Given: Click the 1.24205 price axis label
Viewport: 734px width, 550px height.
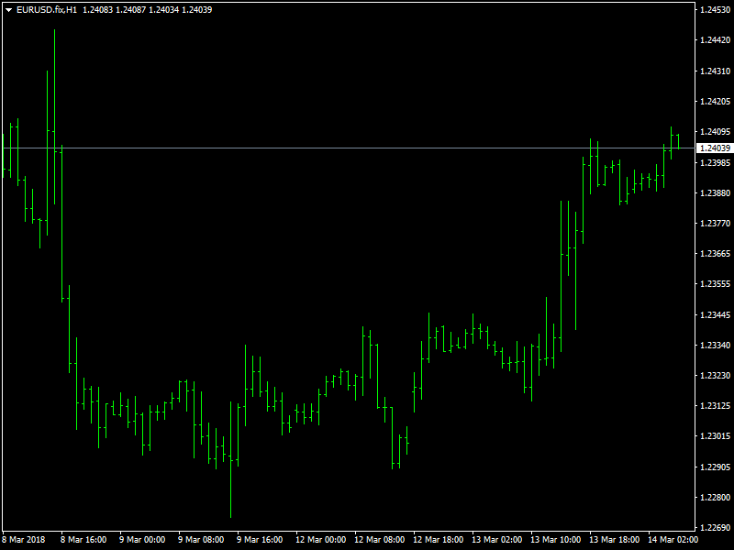Looking at the screenshot, I should point(715,102).
